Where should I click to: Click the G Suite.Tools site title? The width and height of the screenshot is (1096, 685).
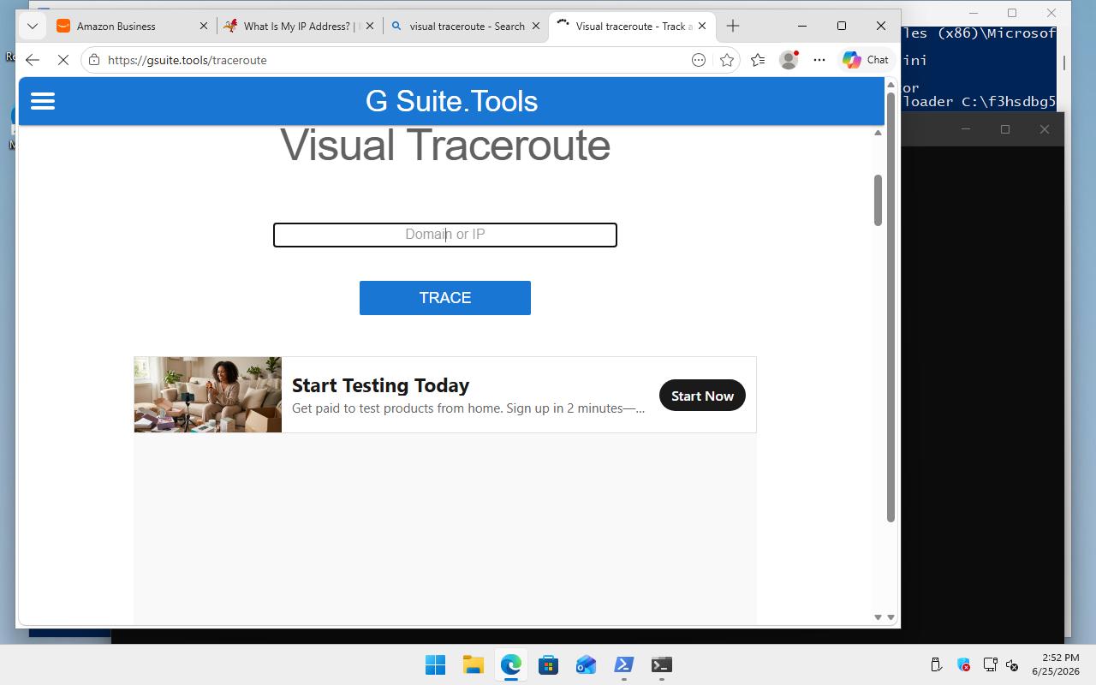(x=451, y=101)
